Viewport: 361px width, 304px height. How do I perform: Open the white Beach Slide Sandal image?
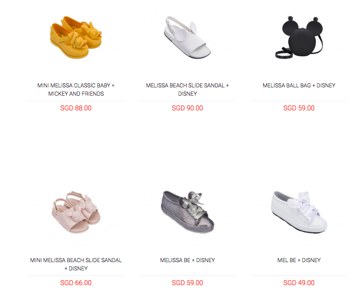188,37
